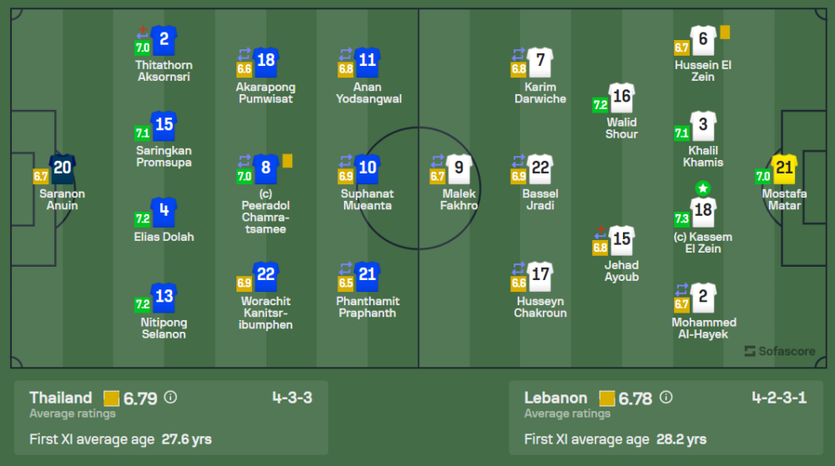Image resolution: width=835 pixels, height=466 pixels.
Task: Click the info icon beside Lebanon's 6.78 rating
Action: 666,398
